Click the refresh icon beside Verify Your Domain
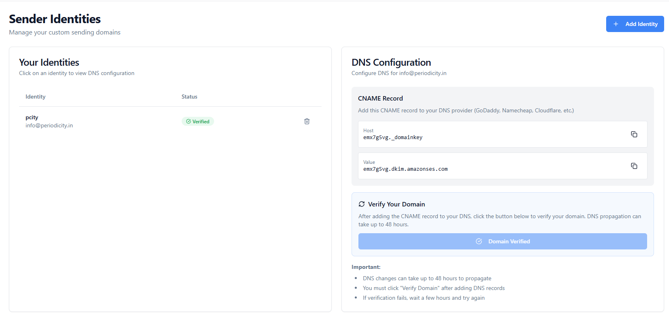 tap(362, 204)
